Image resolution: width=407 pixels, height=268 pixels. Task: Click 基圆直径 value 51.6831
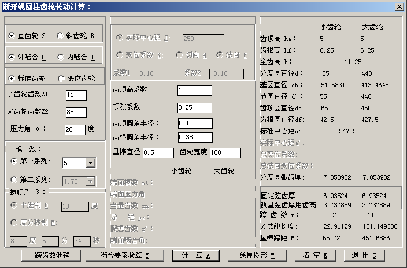tap(333, 85)
